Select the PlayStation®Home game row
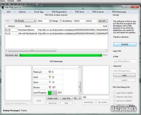The height and width of the screenshot is (115, 141). [28, 30]
